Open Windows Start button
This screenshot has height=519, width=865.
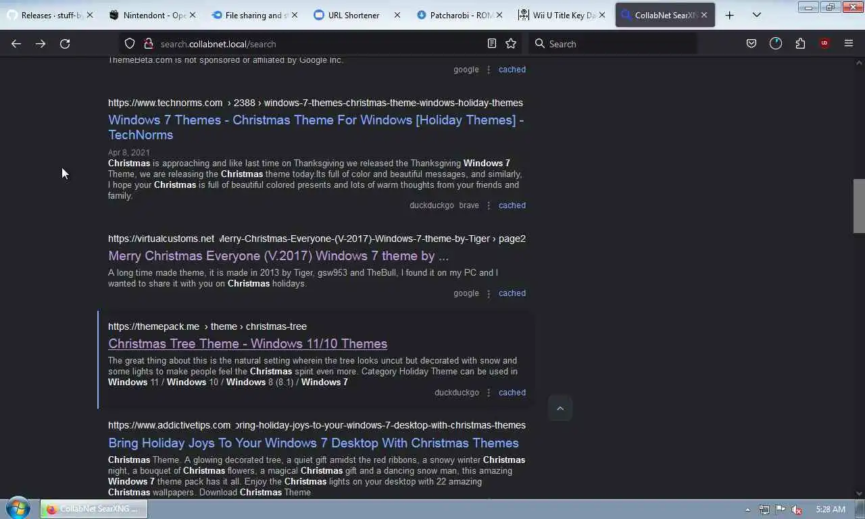click(x=18, y=509)
